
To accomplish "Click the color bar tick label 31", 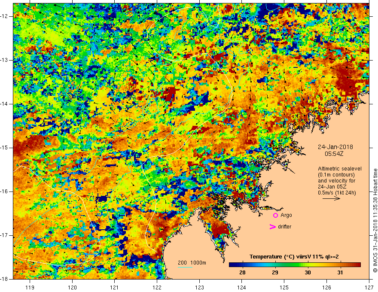I will 340,273.
